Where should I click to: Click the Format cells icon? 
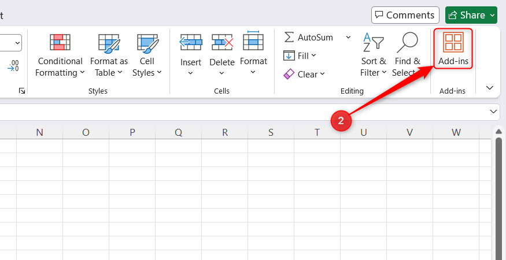(253, 40)
